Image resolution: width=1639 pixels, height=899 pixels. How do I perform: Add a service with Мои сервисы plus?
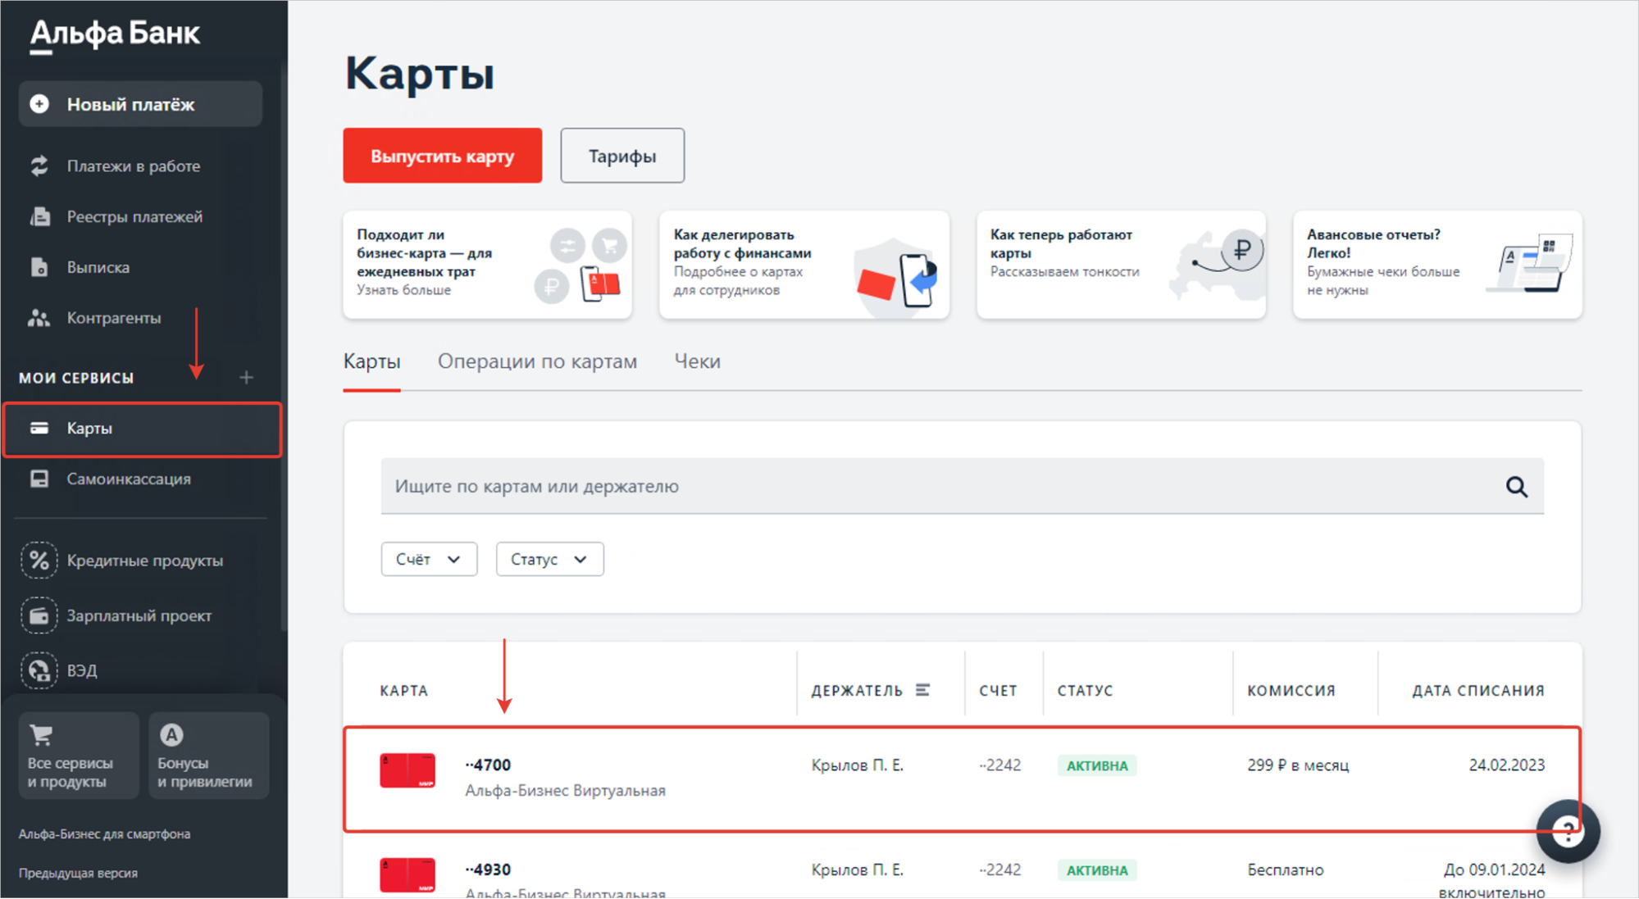[246, 378]
